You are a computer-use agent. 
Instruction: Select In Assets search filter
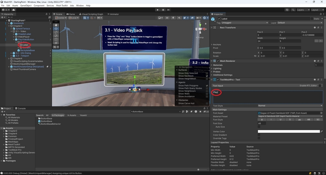[x=72, y=115]
